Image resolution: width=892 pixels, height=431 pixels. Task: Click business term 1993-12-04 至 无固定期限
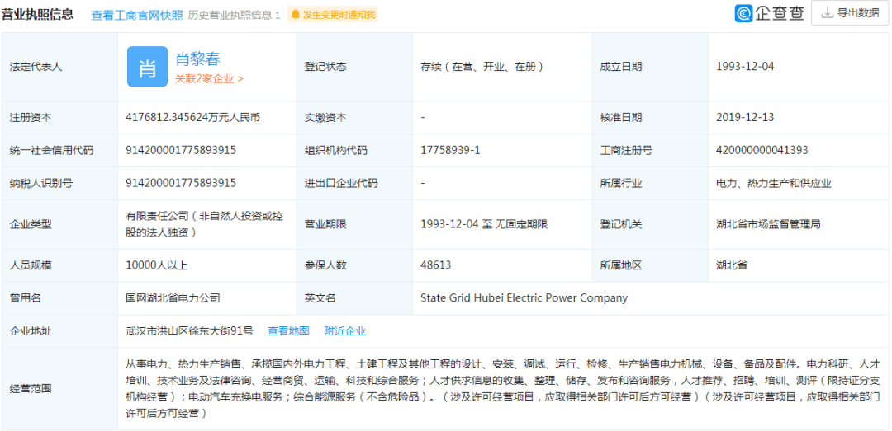(484, 223)
